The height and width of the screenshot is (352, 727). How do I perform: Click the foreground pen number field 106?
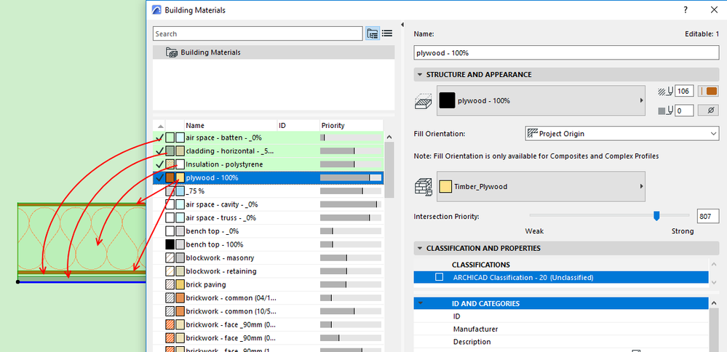[684, 91]
